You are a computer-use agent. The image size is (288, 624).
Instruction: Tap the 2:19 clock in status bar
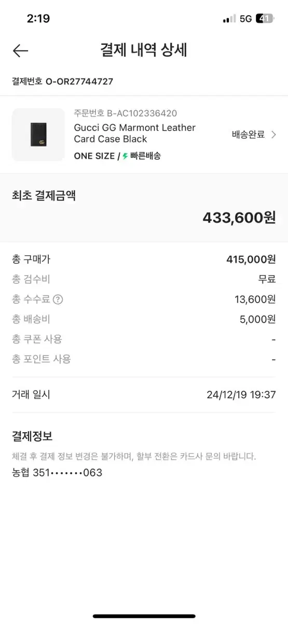pyautogui.click(x=38, y=19)
